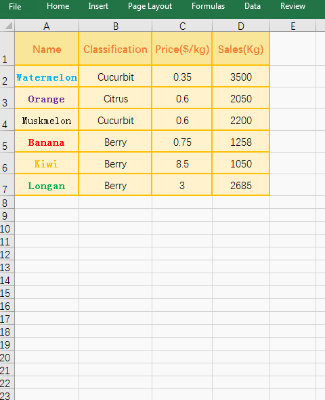Image resolution: width=325 pixels, height=400 pixels.
Task: Select row 5 header
Action: click(7, 141)
